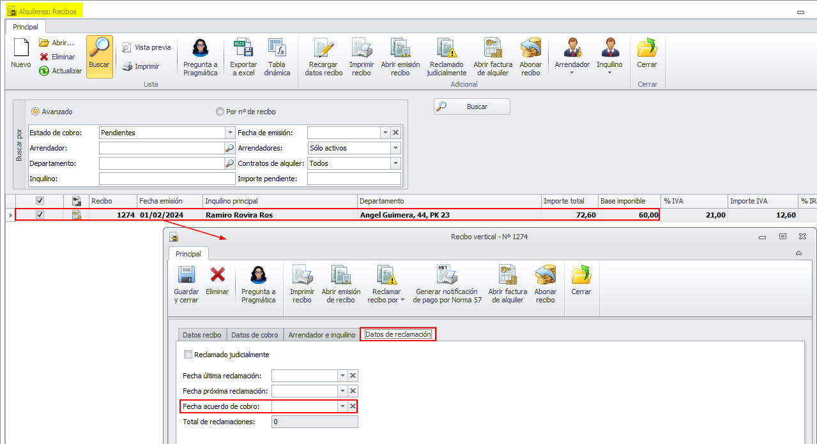Clear the Fecha última reclamación date
This screenshot has height=444, width=817.
click(x=353, y=376)
